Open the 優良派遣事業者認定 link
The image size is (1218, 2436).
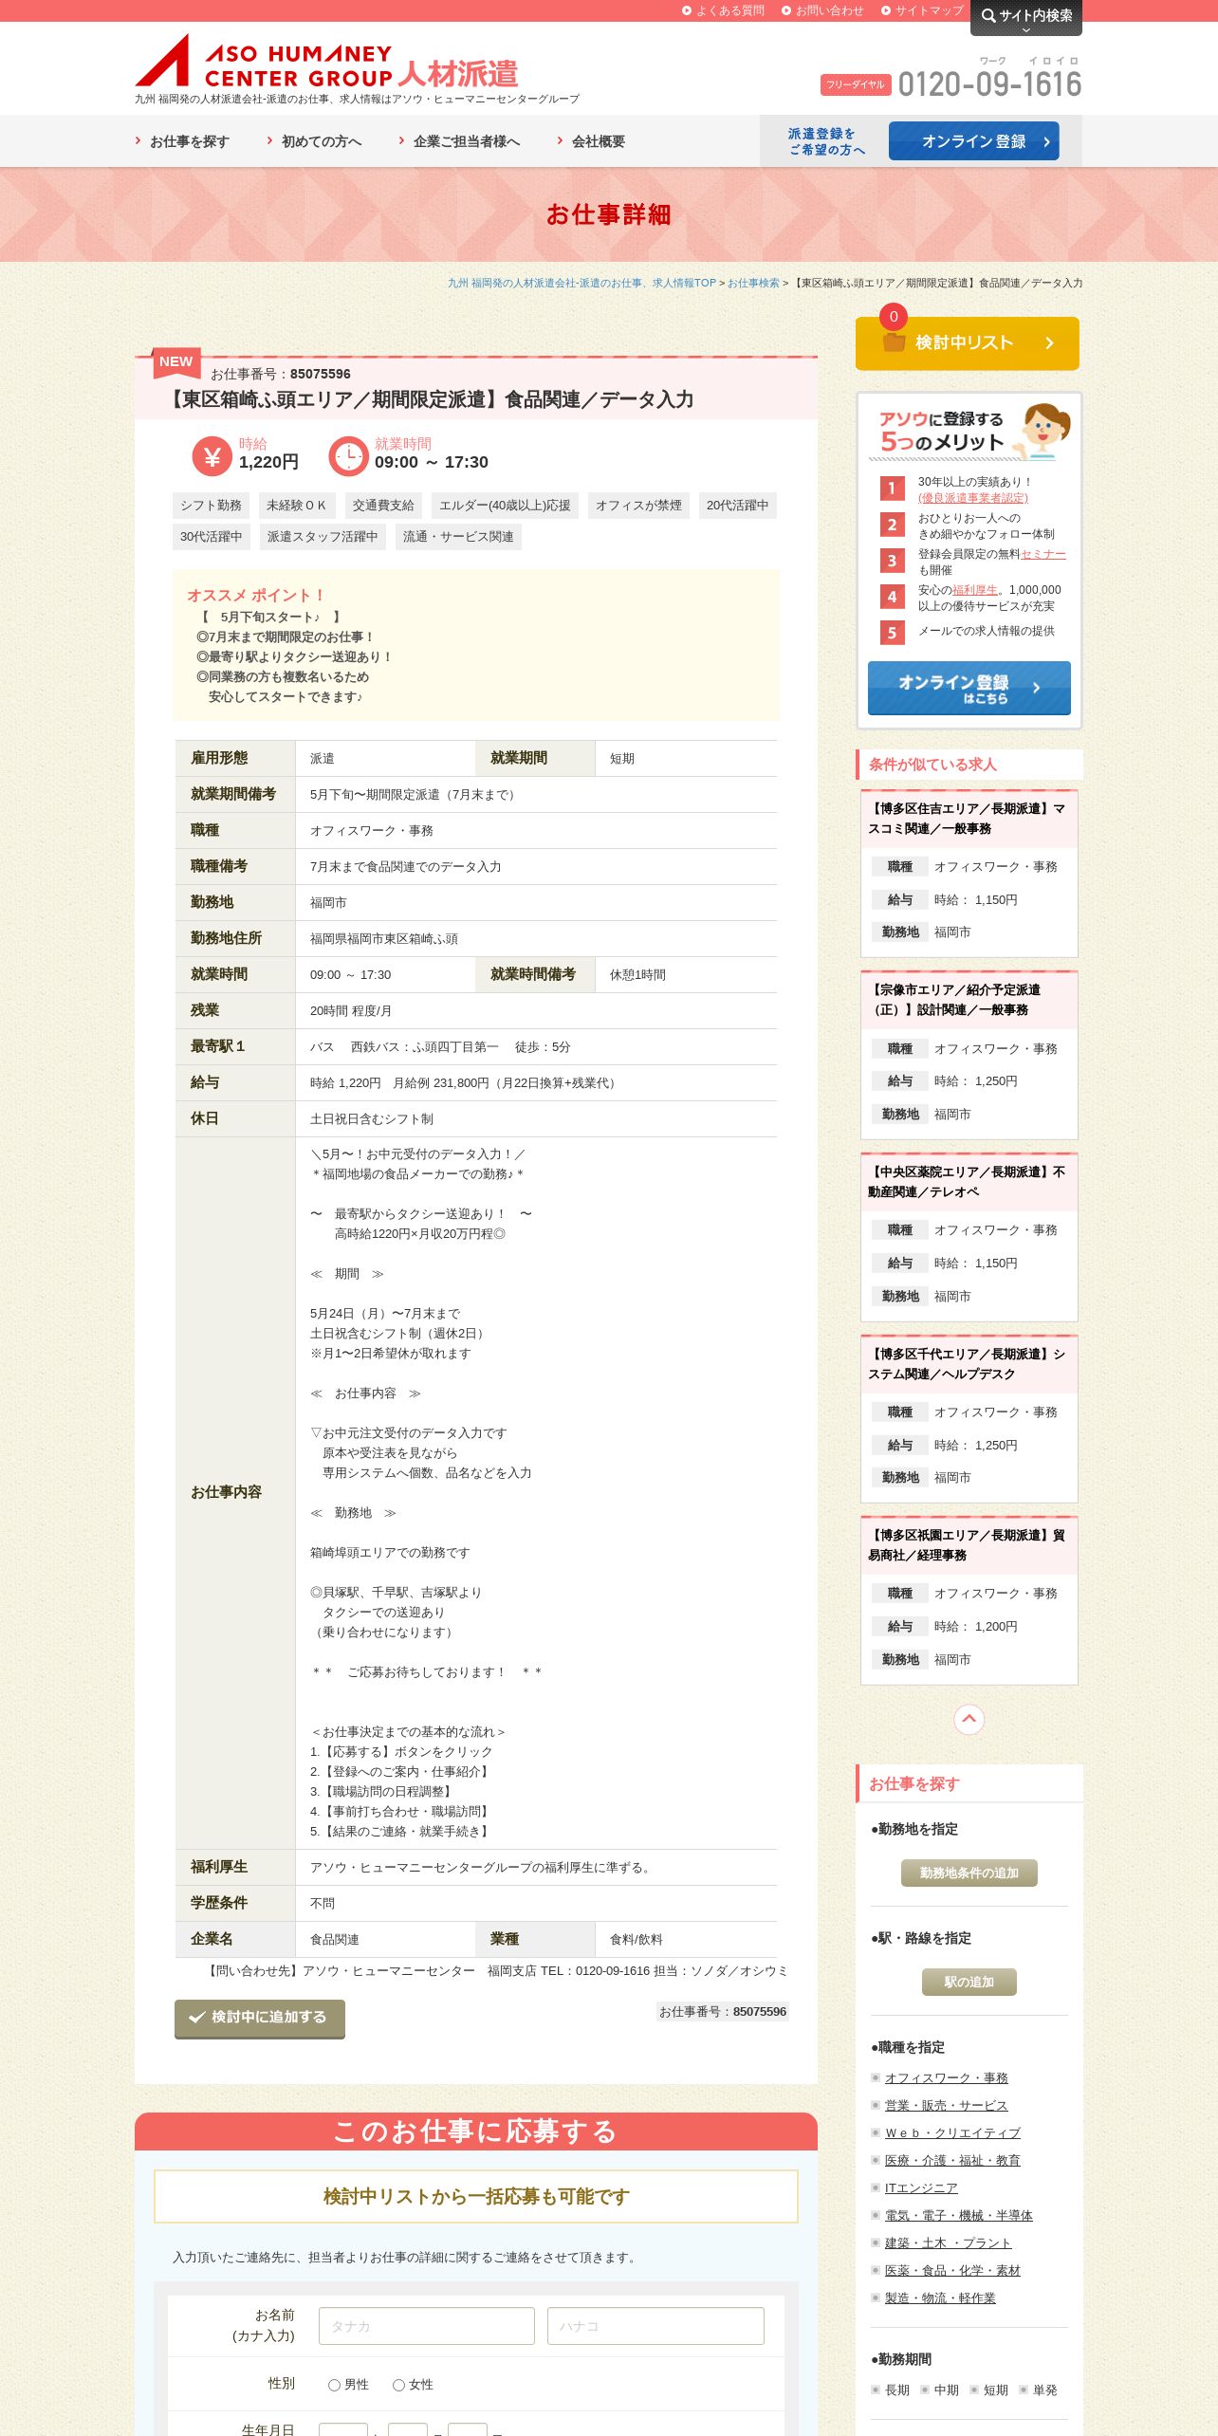973,498
